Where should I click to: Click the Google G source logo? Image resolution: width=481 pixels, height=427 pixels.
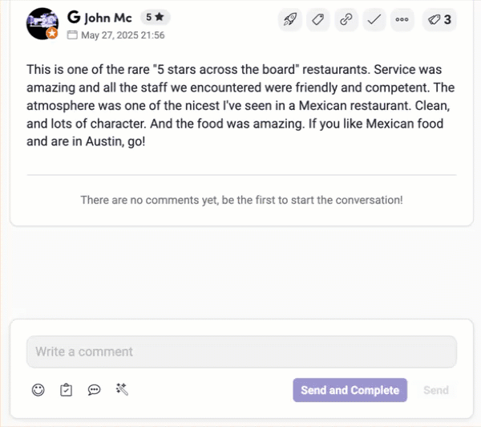click(74, 17)
